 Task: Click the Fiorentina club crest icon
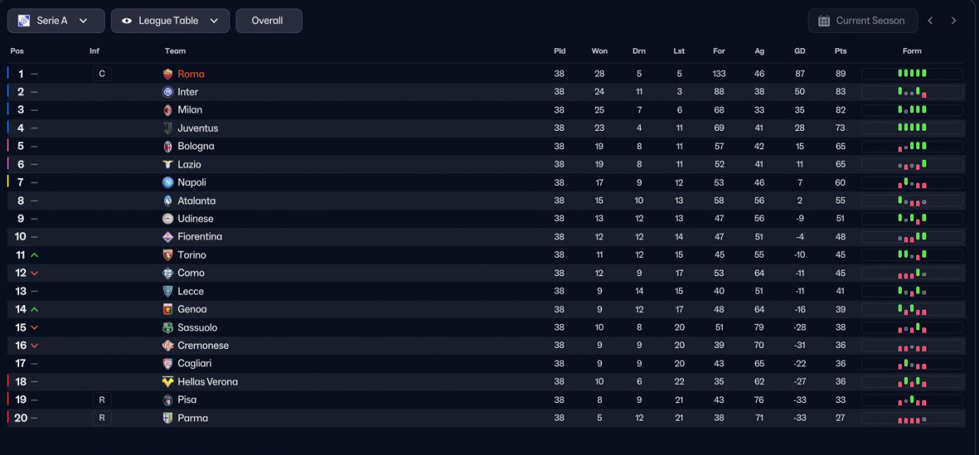pyautogui.click(x=168, y=237)
